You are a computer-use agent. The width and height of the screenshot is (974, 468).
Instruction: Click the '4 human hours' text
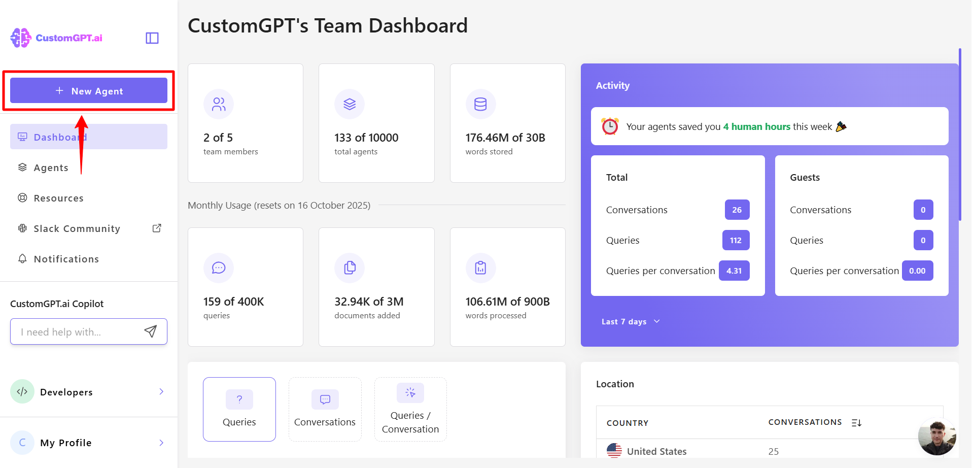[x=757, y=126]
